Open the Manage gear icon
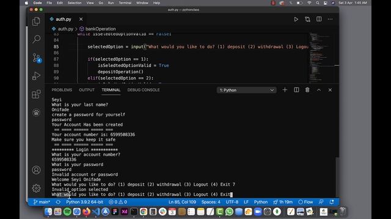The width and height of the screenshot is (391, 219). pyautogui.click(x=36, y=188)
